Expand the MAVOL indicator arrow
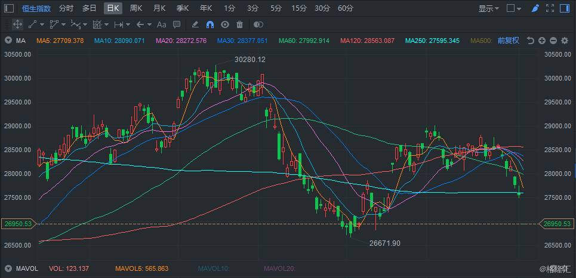Screen dimensions: 576x278 coord(8,268)
